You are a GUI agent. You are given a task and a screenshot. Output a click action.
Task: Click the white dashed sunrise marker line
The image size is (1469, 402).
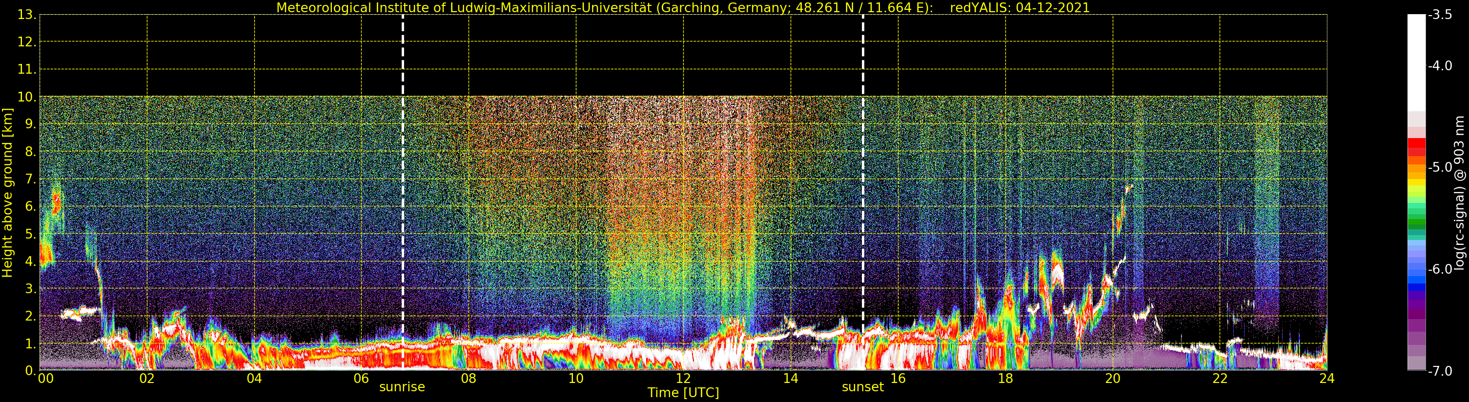[x=403, y=193]
